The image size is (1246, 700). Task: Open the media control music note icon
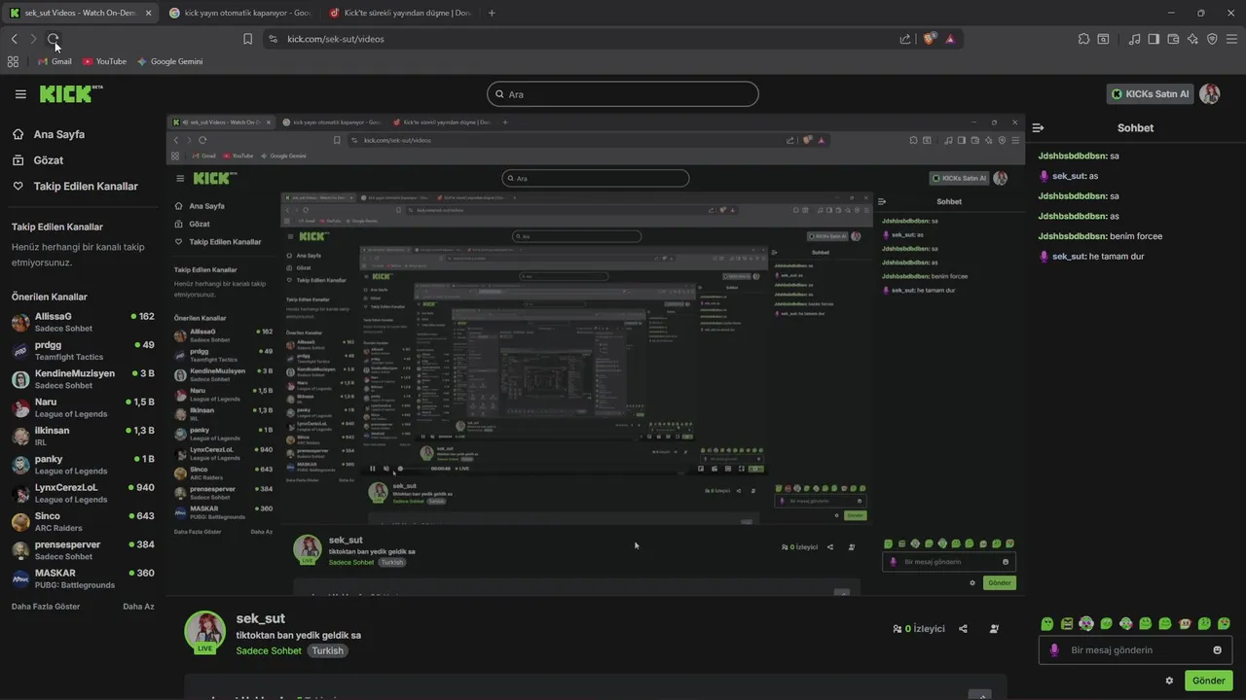point(1134,39)
